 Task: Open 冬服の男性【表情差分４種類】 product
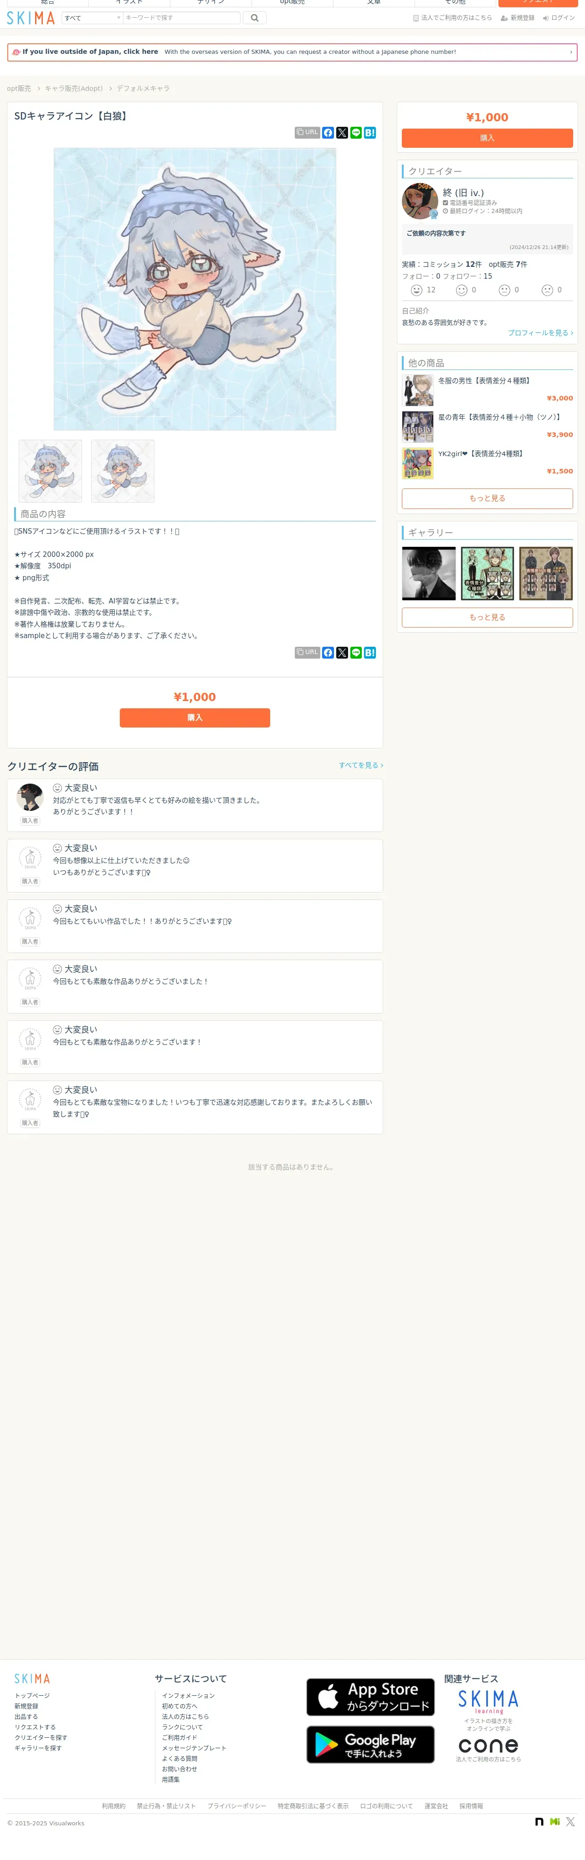(x=484, y=380)
